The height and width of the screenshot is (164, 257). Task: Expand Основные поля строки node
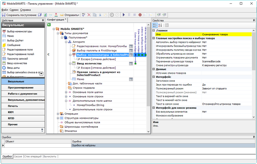66,97
